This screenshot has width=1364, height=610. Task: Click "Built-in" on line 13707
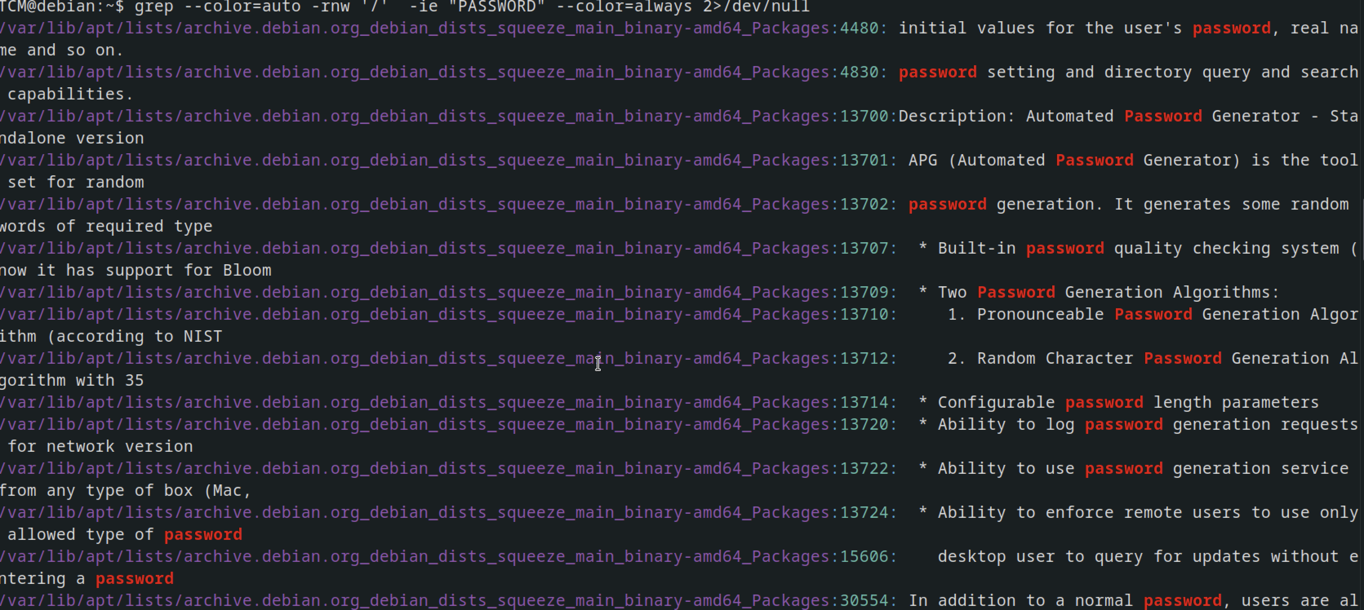pos(977,248)
